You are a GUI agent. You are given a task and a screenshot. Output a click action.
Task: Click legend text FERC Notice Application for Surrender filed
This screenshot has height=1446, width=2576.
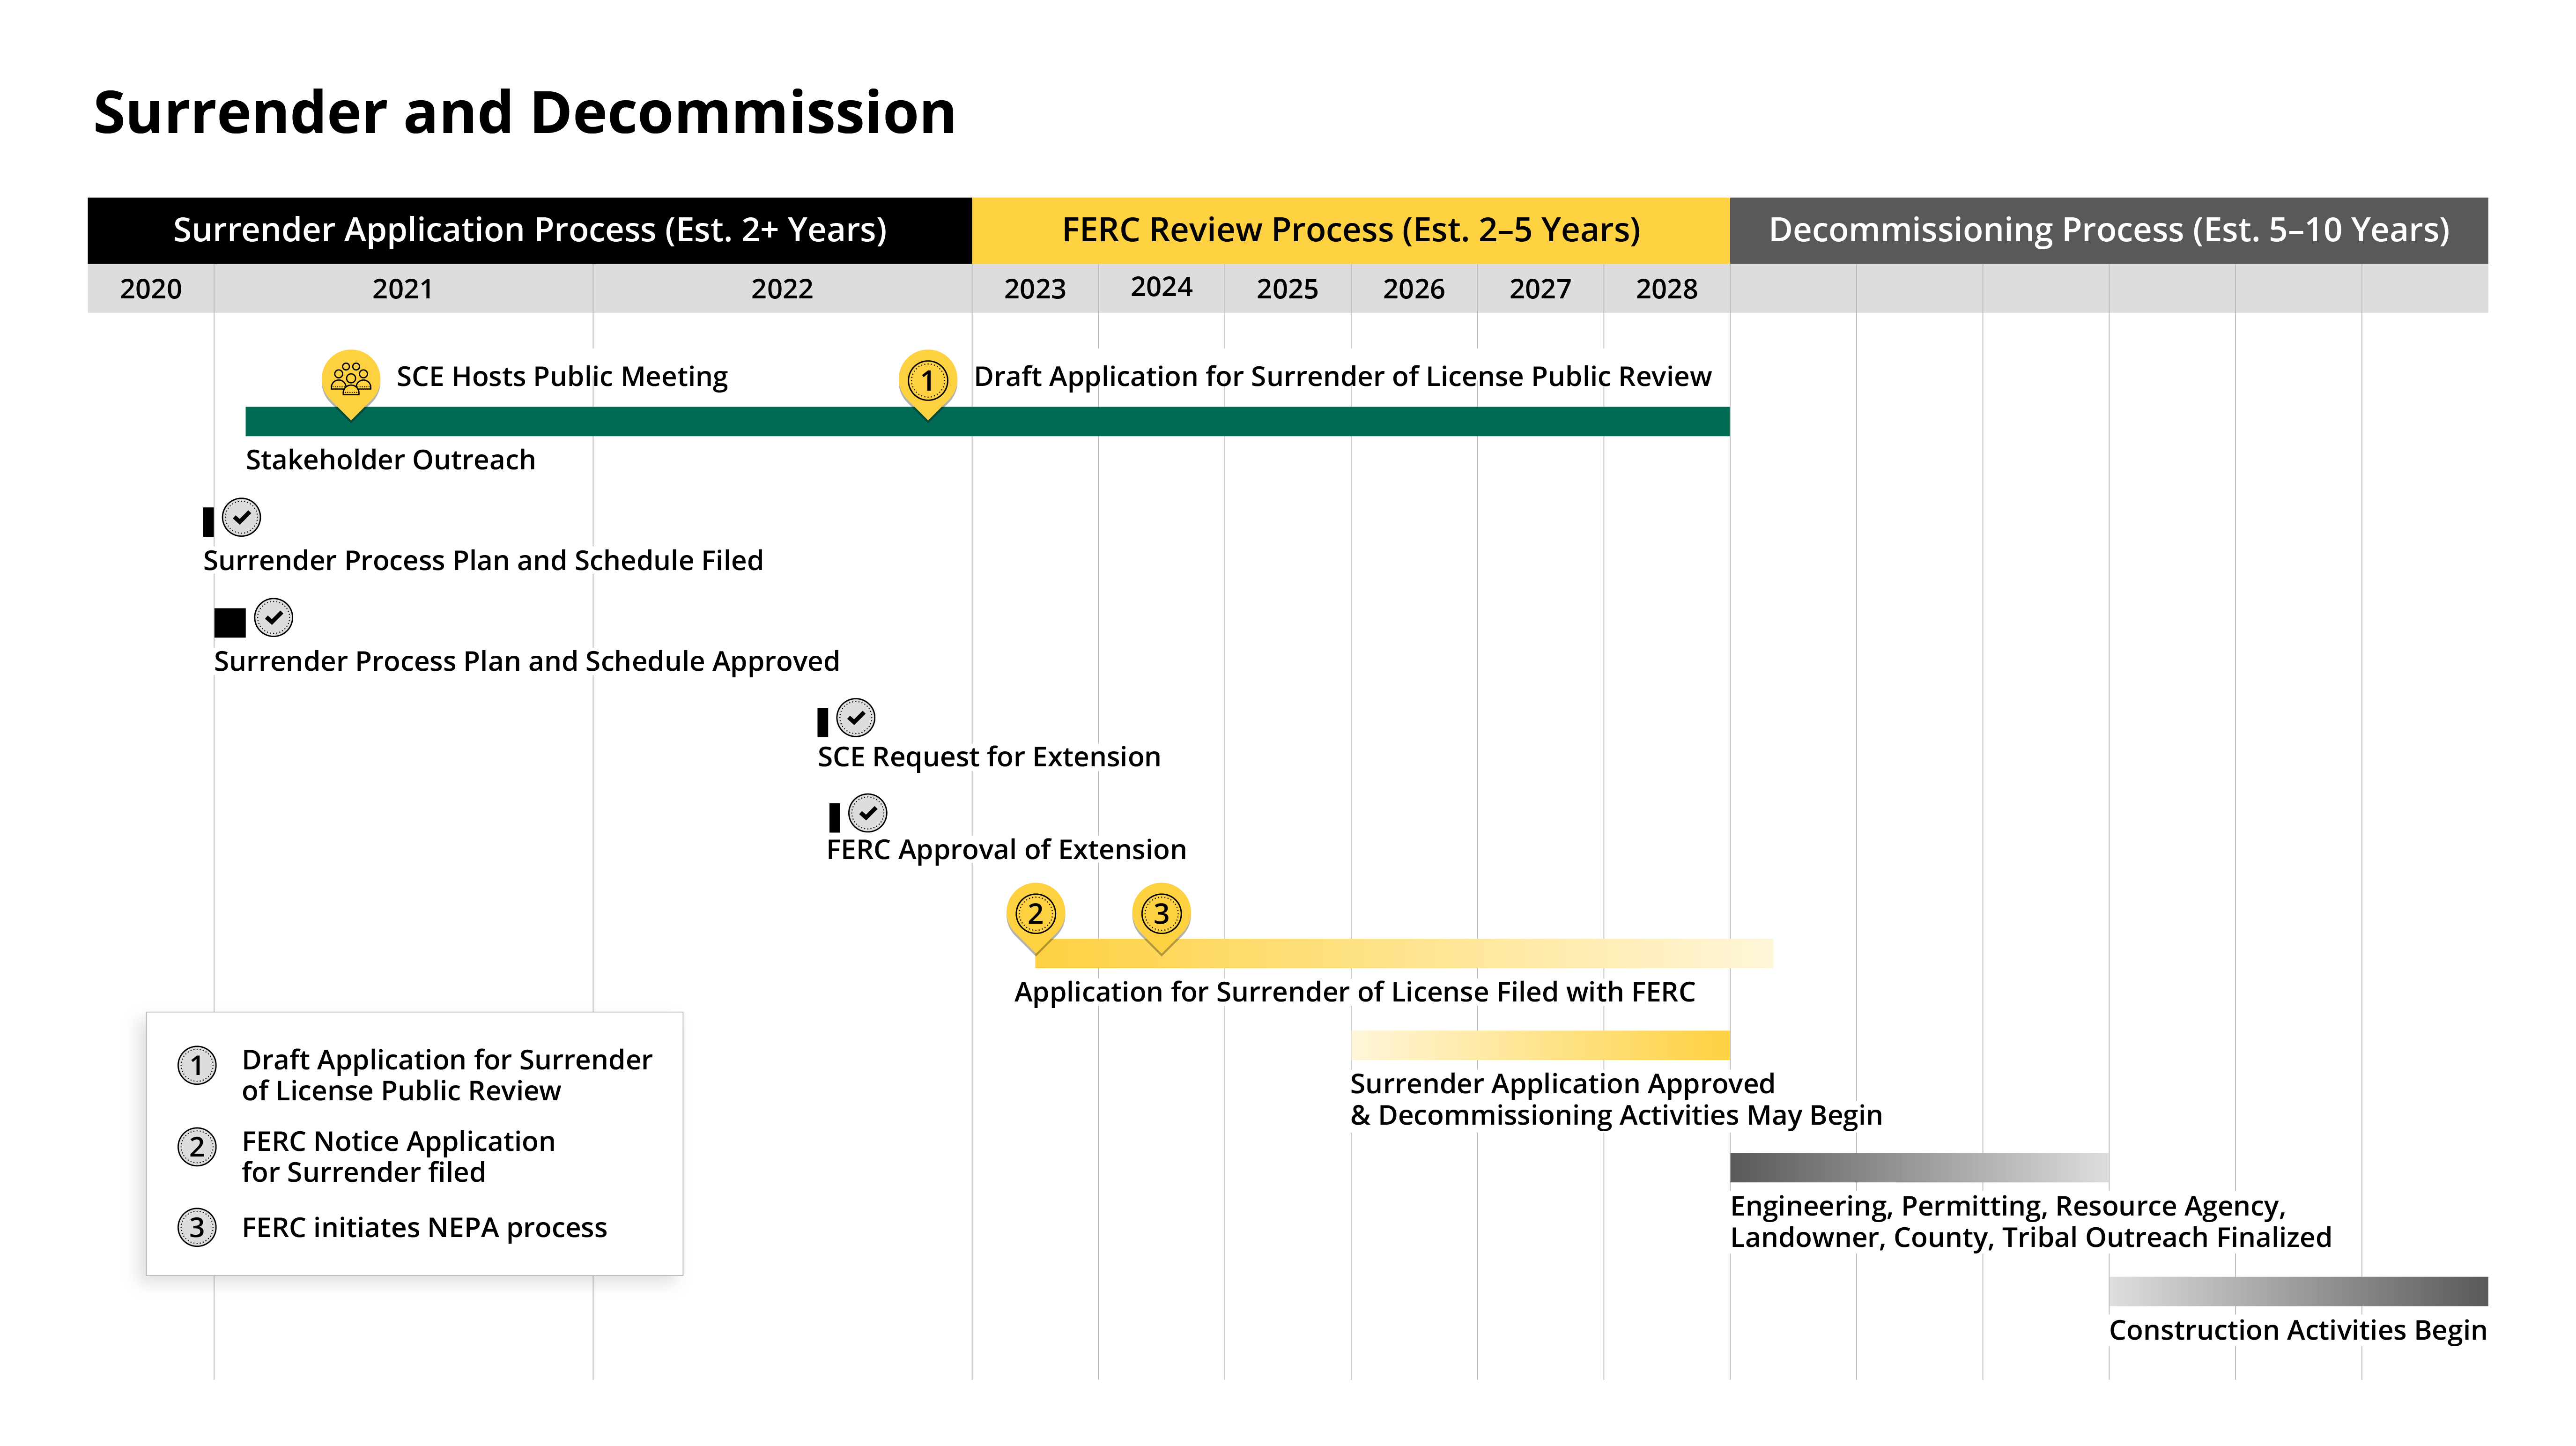click(398, 1156)
